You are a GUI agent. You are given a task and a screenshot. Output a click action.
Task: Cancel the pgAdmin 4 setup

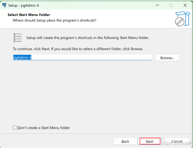click(177, 141)
